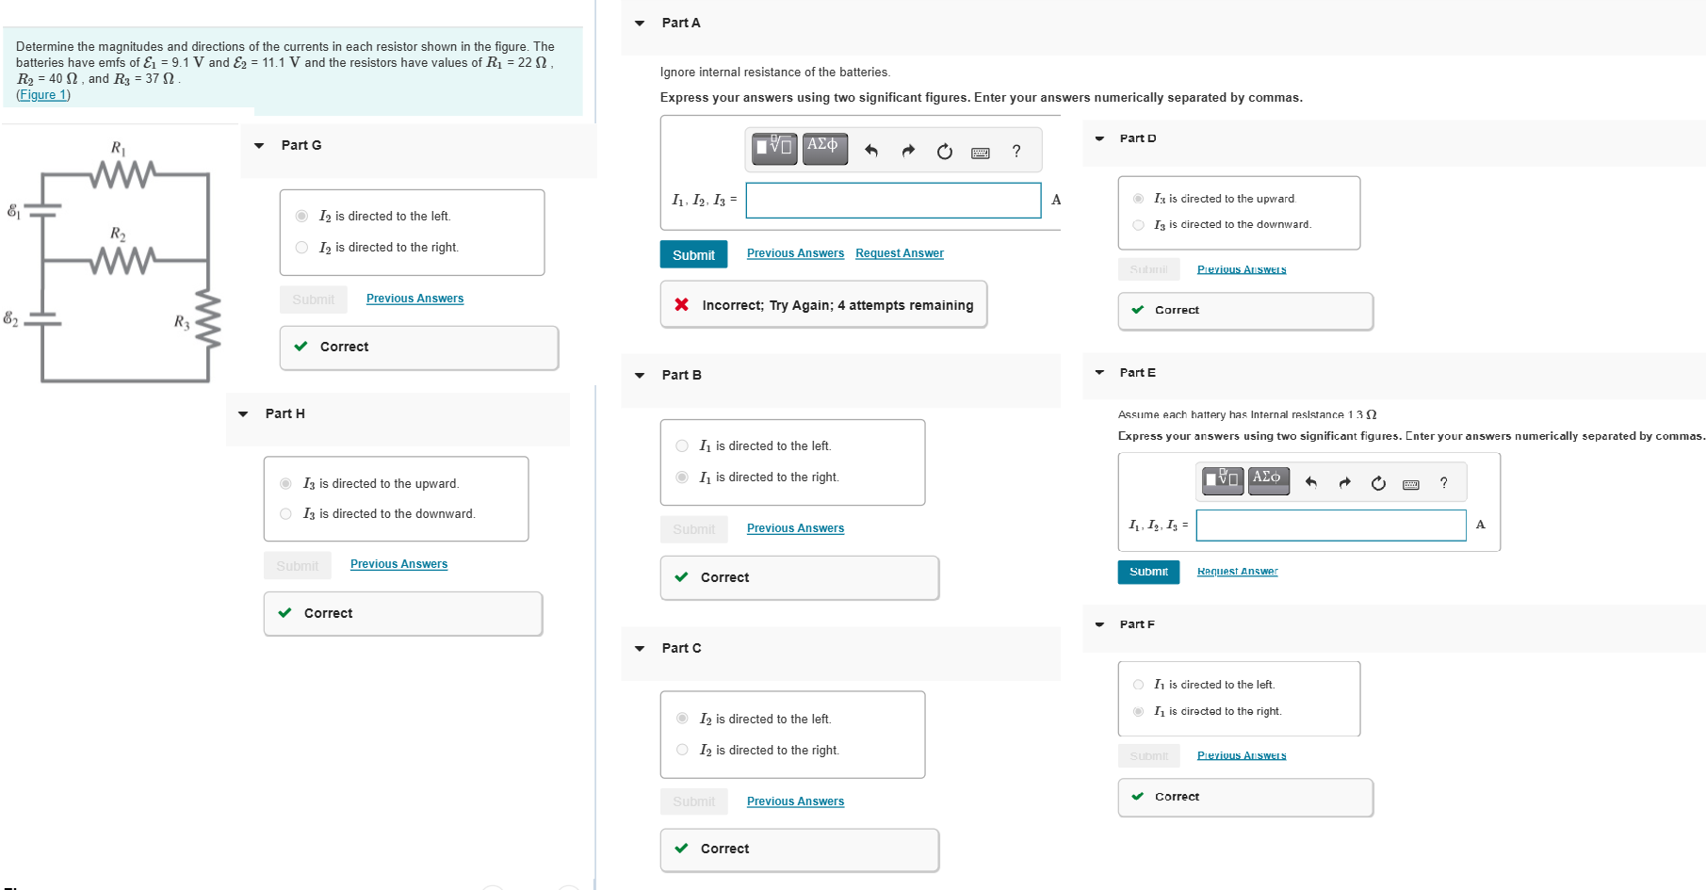Viewport: 1706px width, 890px height.
Task: Choose 'I1 is directed to the left' in Part B
Action: point(680,445)
